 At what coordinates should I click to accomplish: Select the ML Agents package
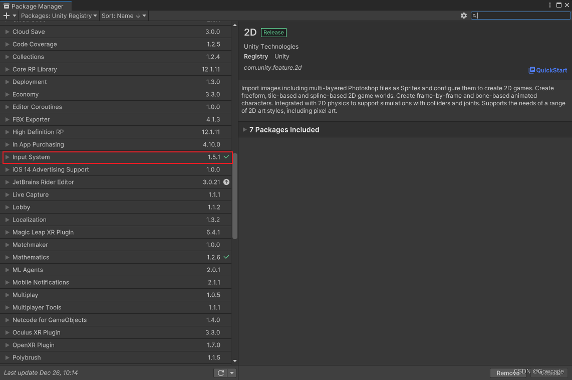coord(116,270)
